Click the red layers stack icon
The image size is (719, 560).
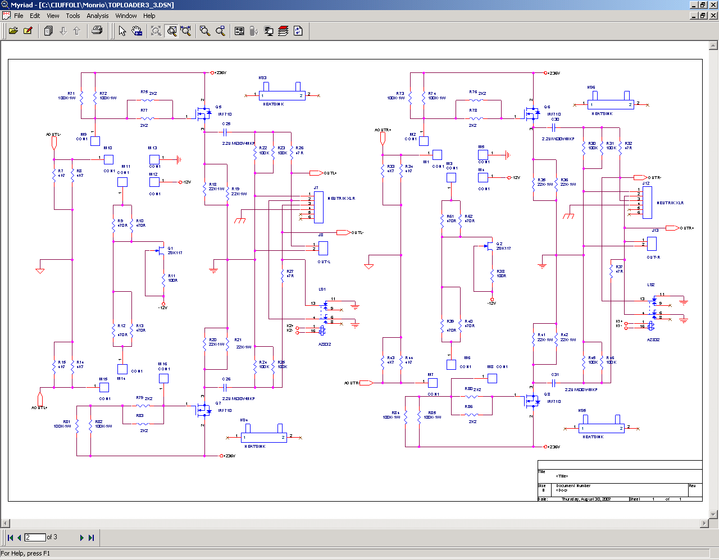click(x=283, y=31)
